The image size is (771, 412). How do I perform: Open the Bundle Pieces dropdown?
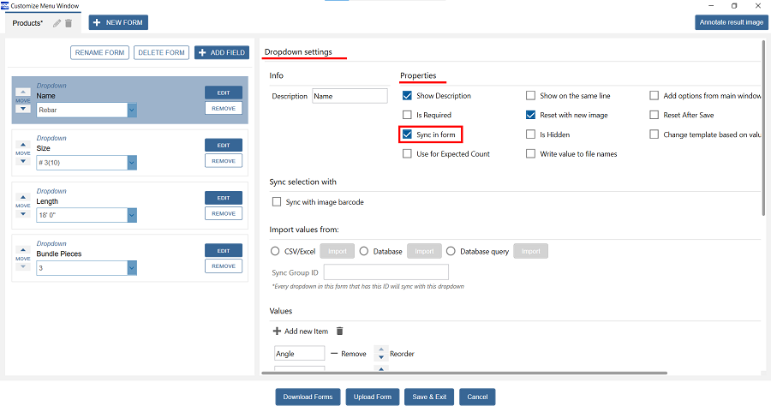coord(132,268)
